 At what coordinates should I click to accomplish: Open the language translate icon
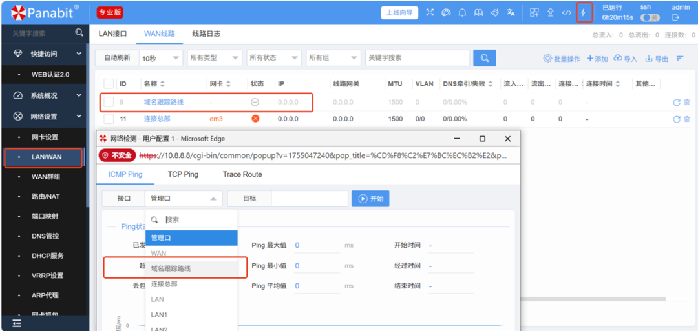coord(511,13)
